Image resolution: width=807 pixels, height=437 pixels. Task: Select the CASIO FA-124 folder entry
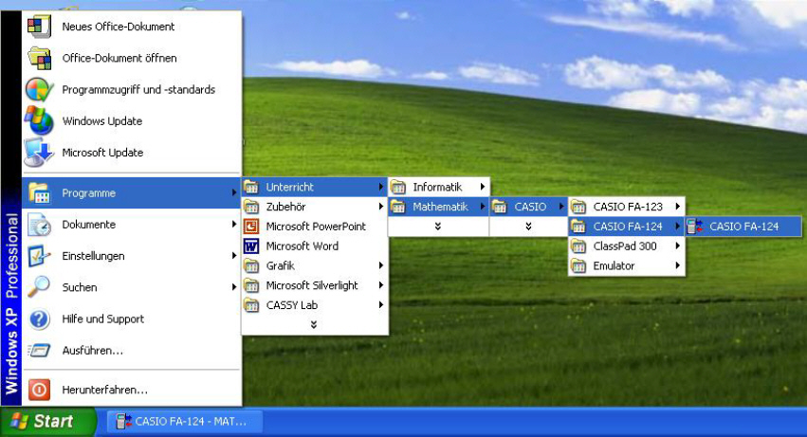(x=627, y=227)
